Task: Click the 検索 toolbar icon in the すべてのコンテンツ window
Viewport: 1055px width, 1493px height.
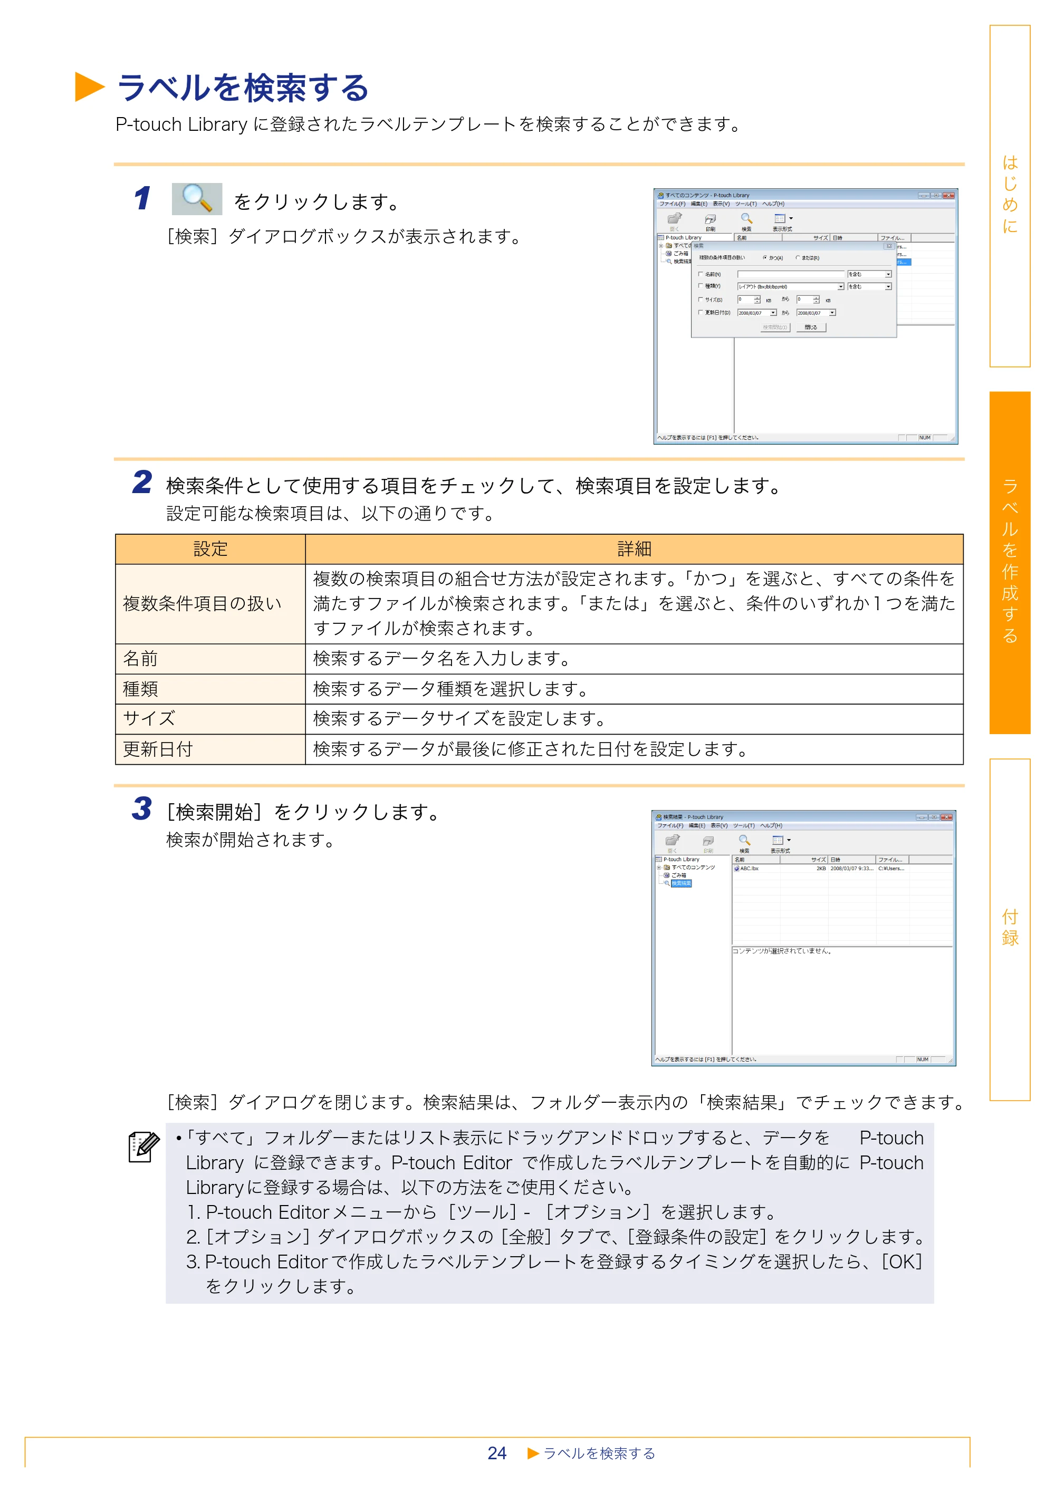Action: pos(747,218)
